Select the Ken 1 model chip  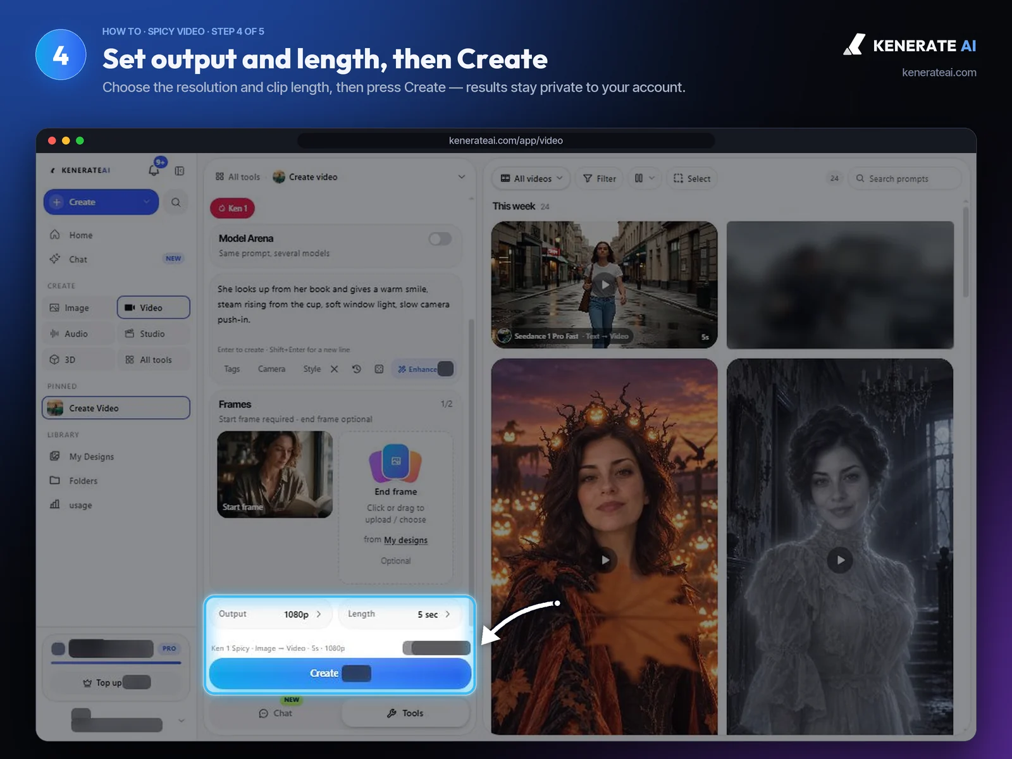coord(233,208)
